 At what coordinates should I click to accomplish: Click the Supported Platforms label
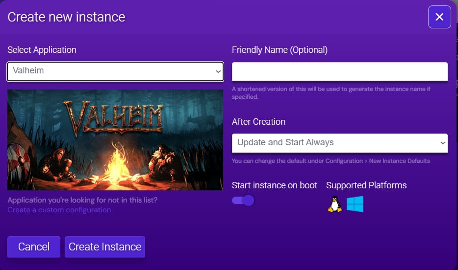[x=366, y=185]
